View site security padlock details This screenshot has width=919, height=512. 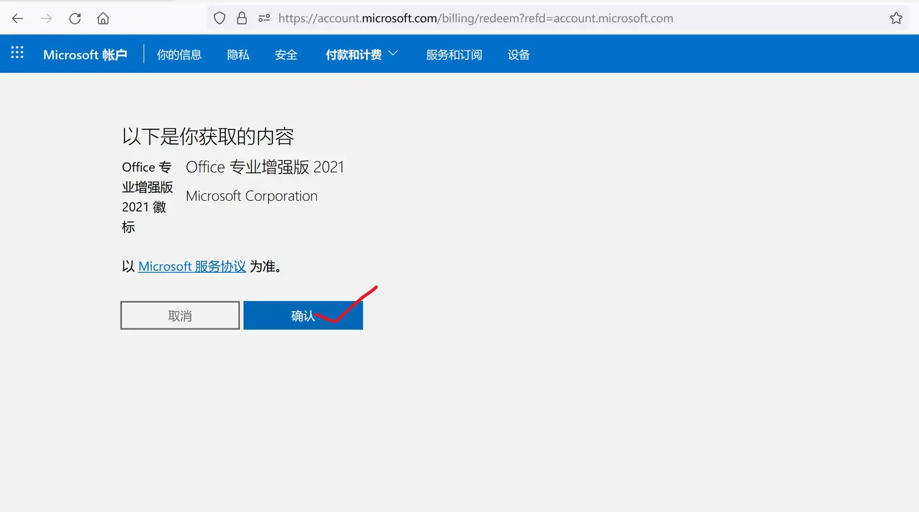pyautogui.click(x=242, y=18)
